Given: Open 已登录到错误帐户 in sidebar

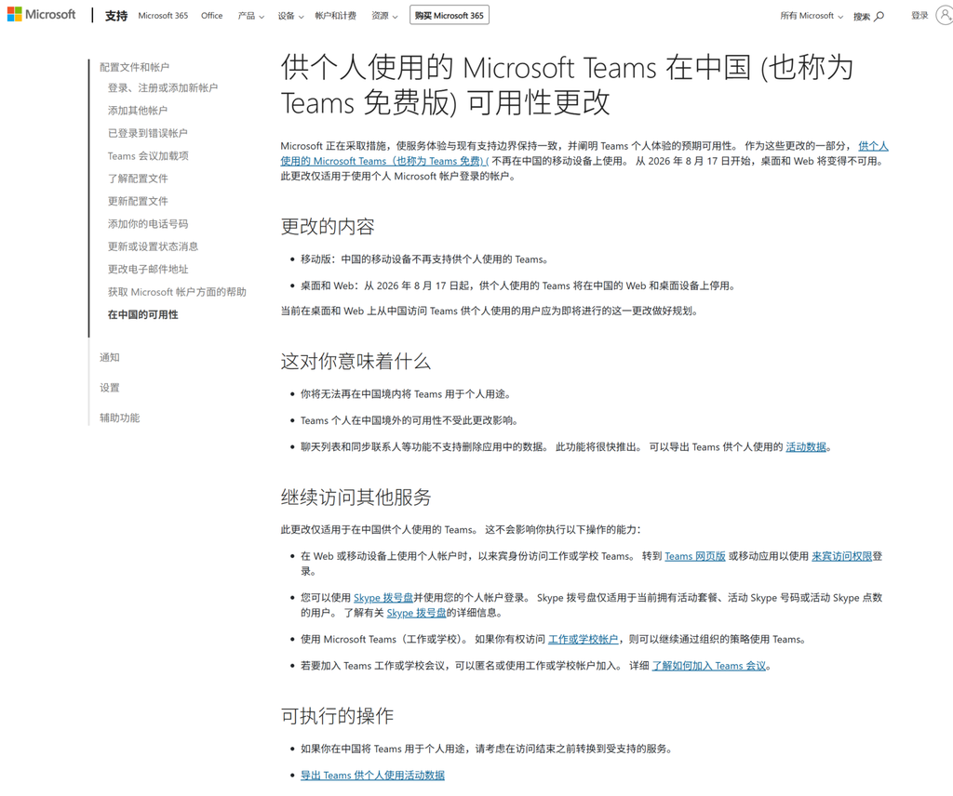Looking at the screenshot, I should (148, 133).
